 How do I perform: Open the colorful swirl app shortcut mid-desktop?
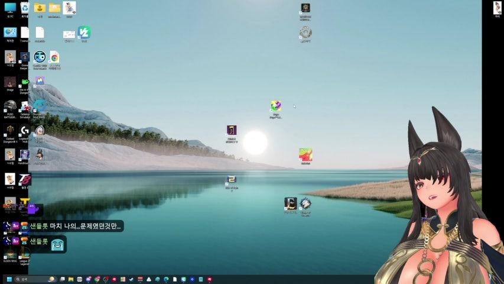(x=276, y=109)
